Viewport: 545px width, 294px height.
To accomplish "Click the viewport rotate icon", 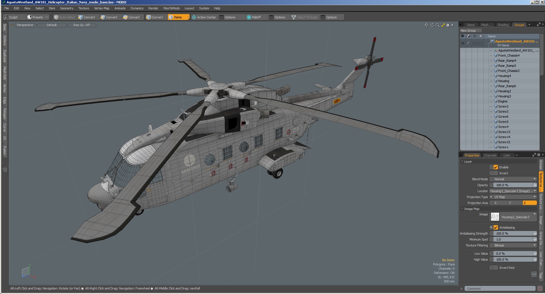I will (x=432, y=25).
